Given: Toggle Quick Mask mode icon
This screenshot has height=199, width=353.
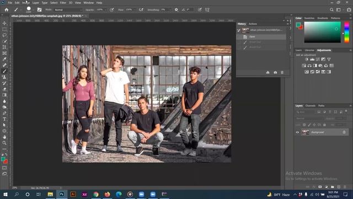Looking at the screenshot, I should 4,167.
